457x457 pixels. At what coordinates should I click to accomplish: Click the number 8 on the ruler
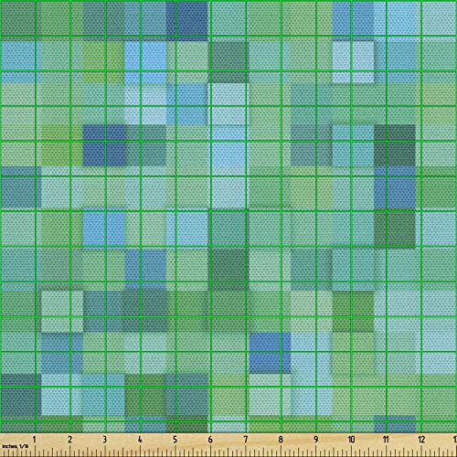281,440
